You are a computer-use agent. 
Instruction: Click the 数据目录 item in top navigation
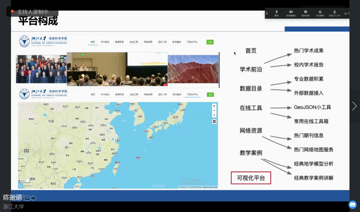pyautogui.click(x=119, y=42)
